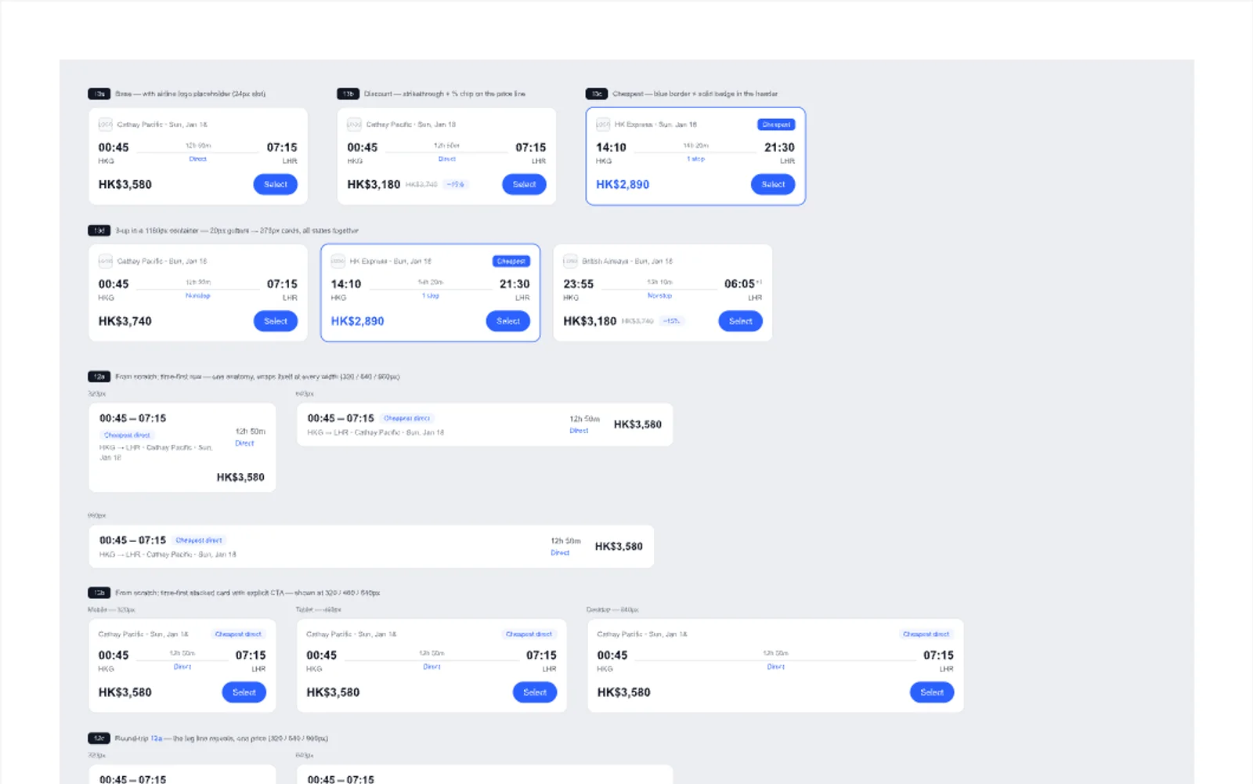Image resolution: width=1253 pixels, height=784 pixels.
Task: Click Select on the Tablet card
Action: (535, 692)
